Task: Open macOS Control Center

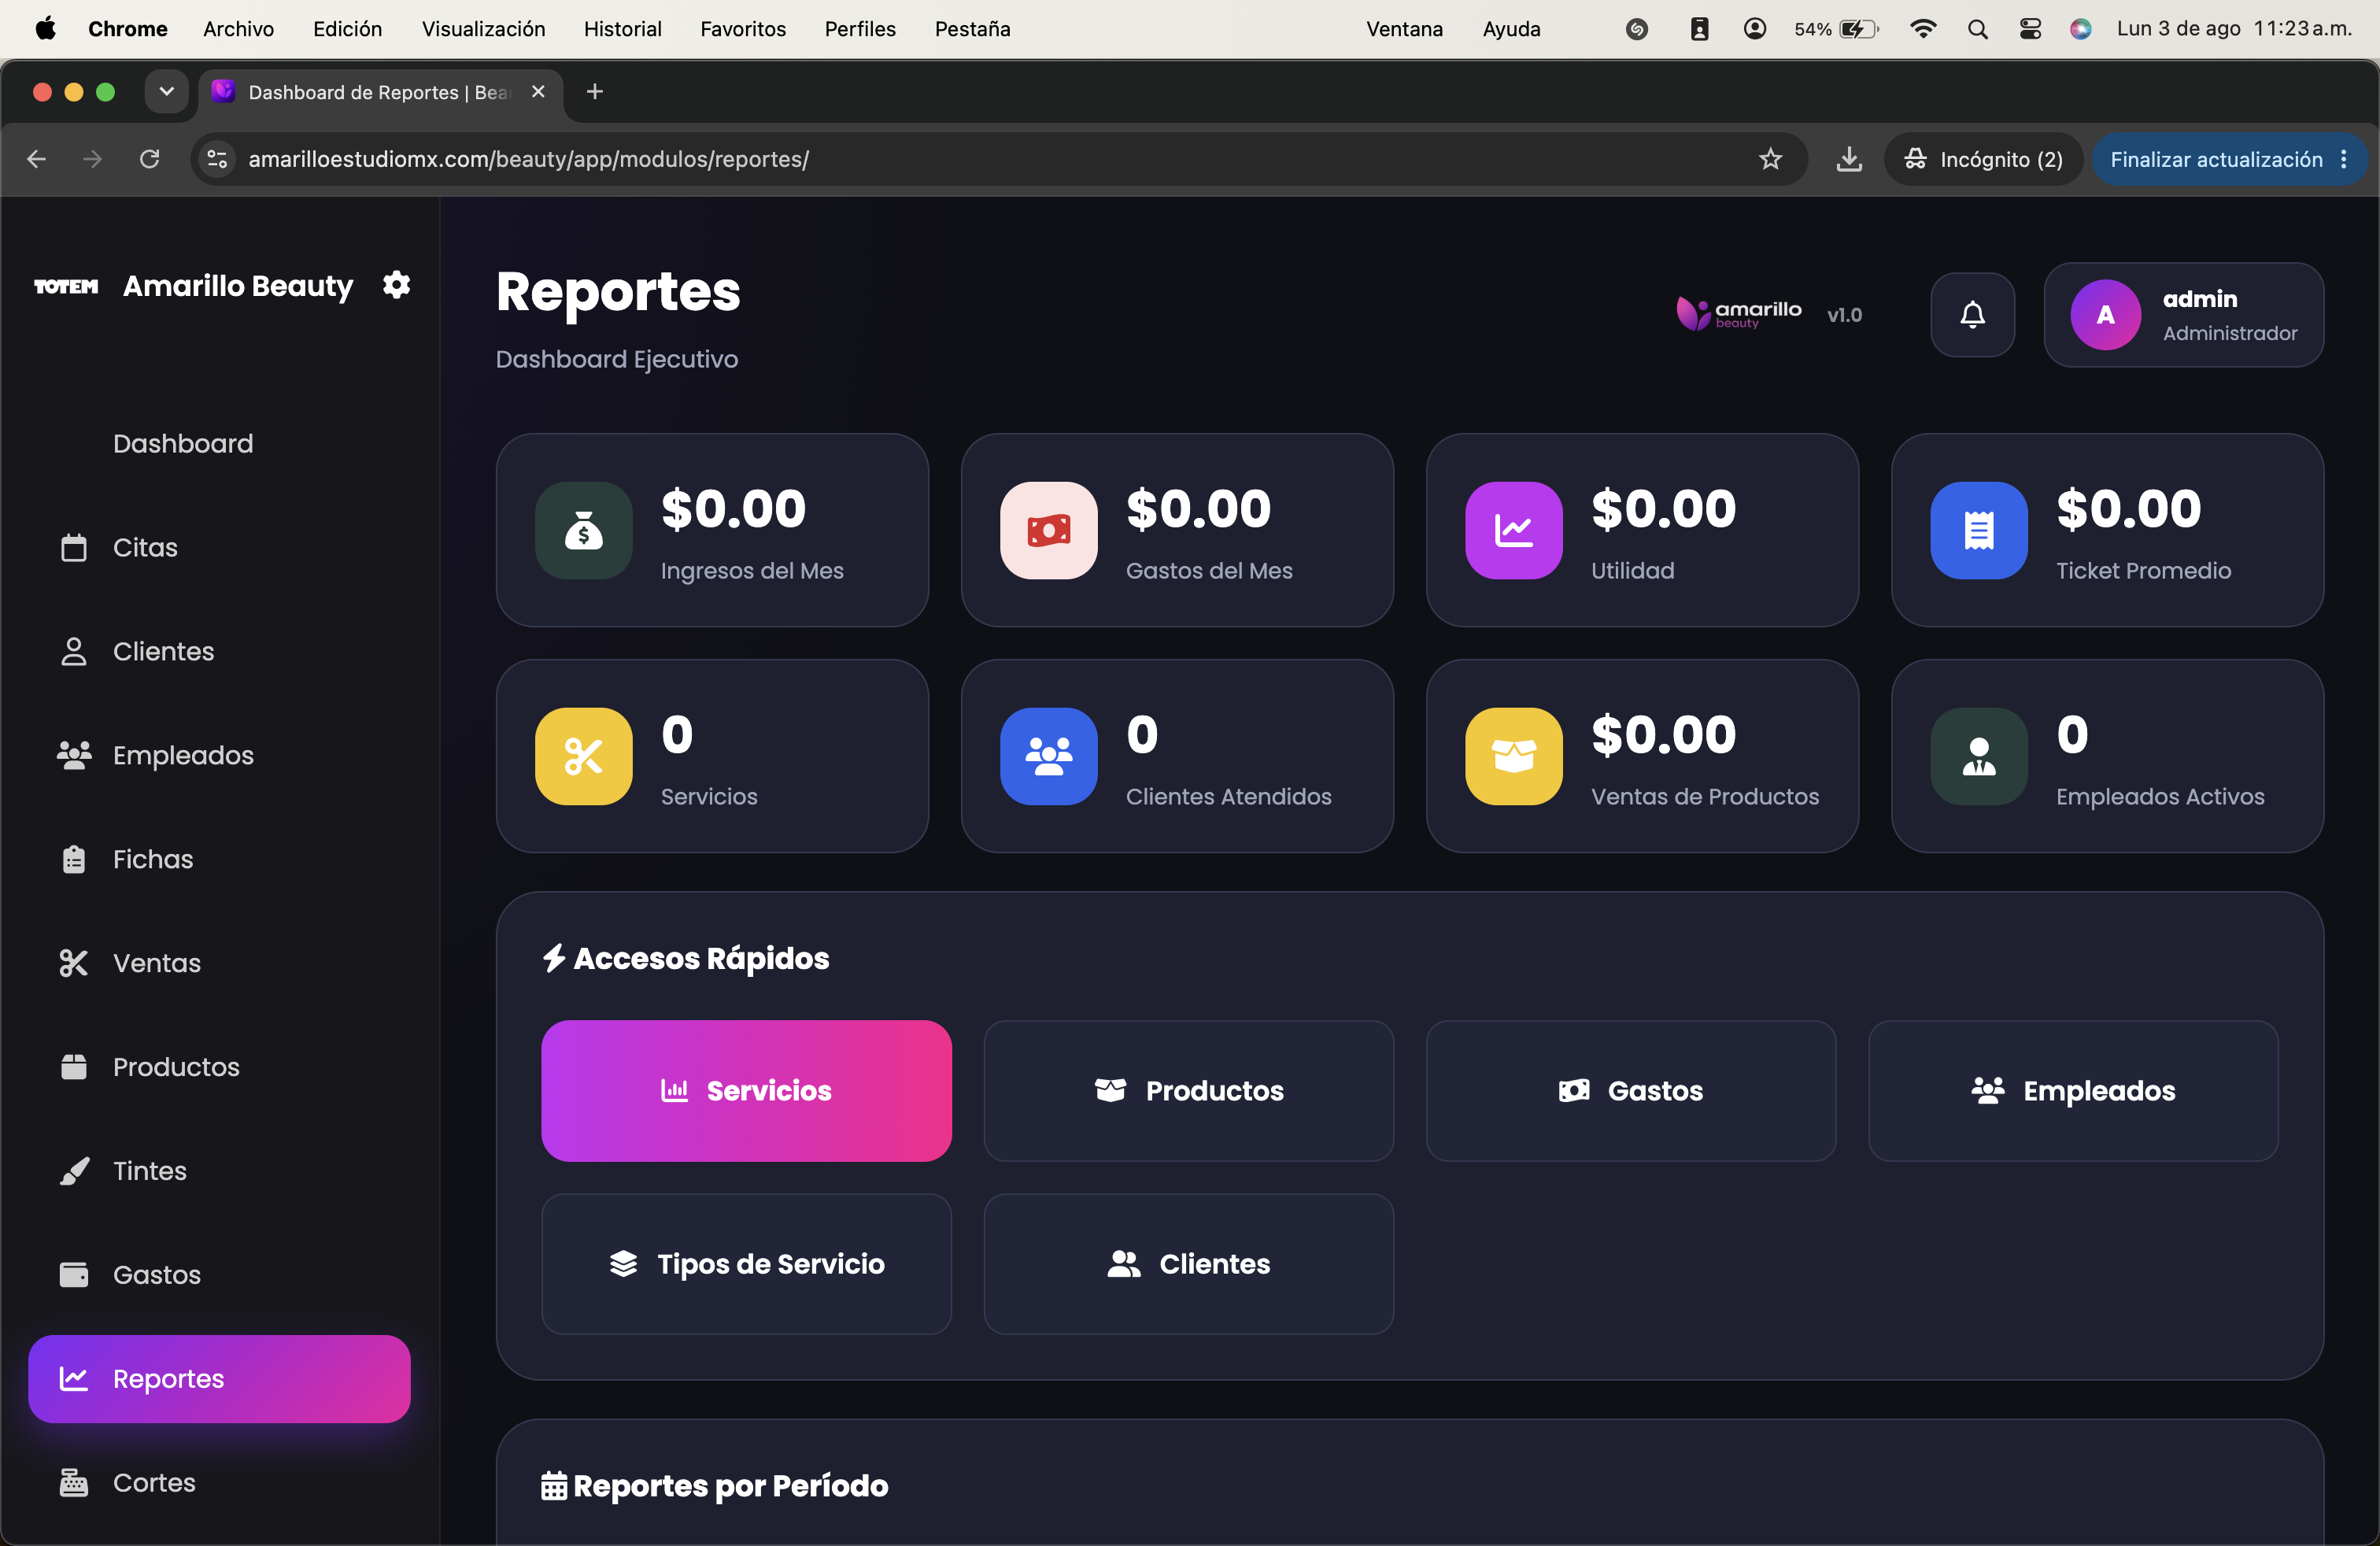Action: [2030, 29]
